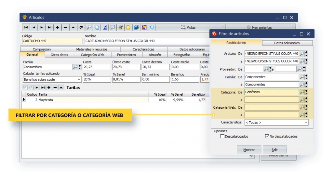This screenshot has height=173, width=333.
Task: Go to first record in main toolbar
Action: point(26,27)
